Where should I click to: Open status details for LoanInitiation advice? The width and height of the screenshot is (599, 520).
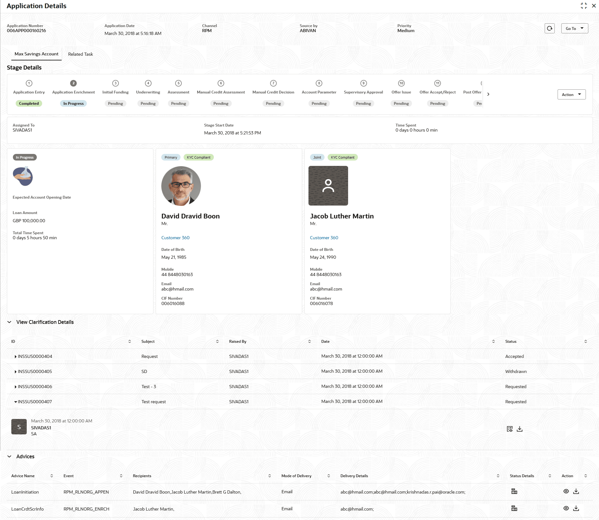coord(514,491)
